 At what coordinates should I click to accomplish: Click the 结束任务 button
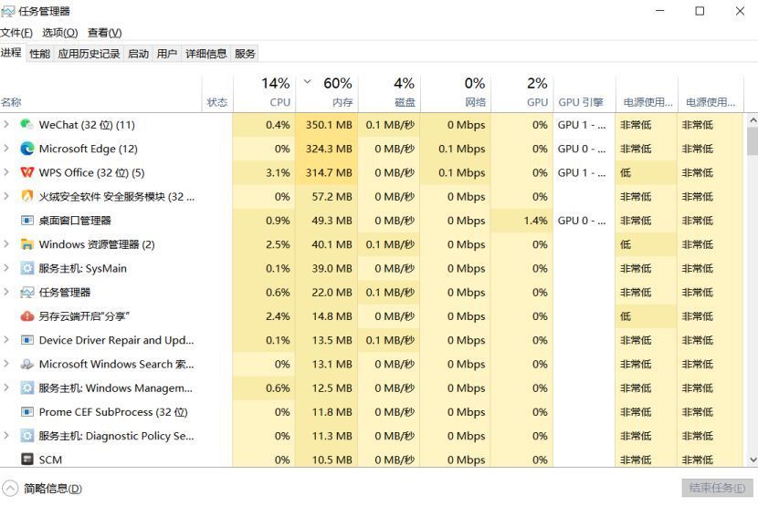point(717,488)
